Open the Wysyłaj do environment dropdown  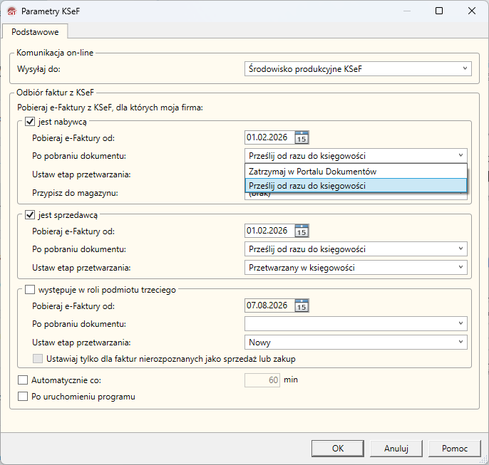pos(358,69)
